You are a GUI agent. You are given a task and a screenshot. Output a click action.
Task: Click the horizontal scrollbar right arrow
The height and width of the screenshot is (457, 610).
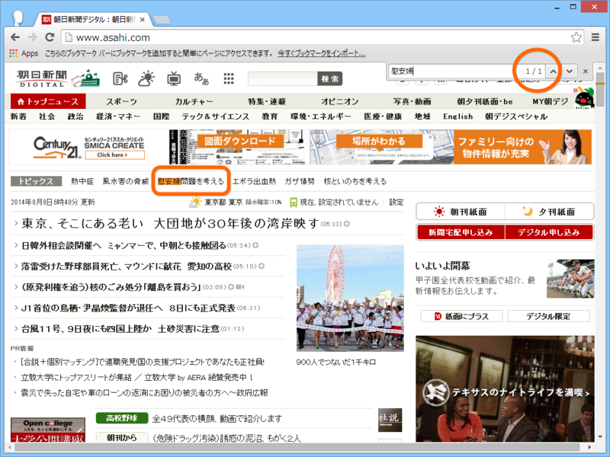[x=590, y=447]
